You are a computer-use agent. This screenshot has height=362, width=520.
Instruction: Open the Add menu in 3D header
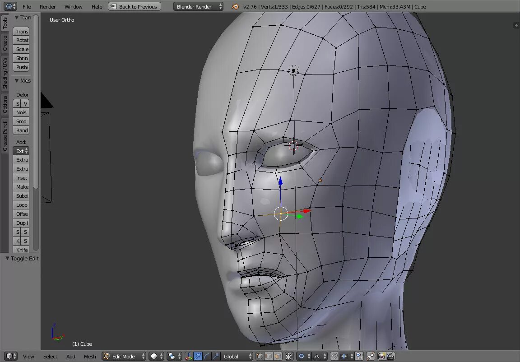tap(70, 357)
